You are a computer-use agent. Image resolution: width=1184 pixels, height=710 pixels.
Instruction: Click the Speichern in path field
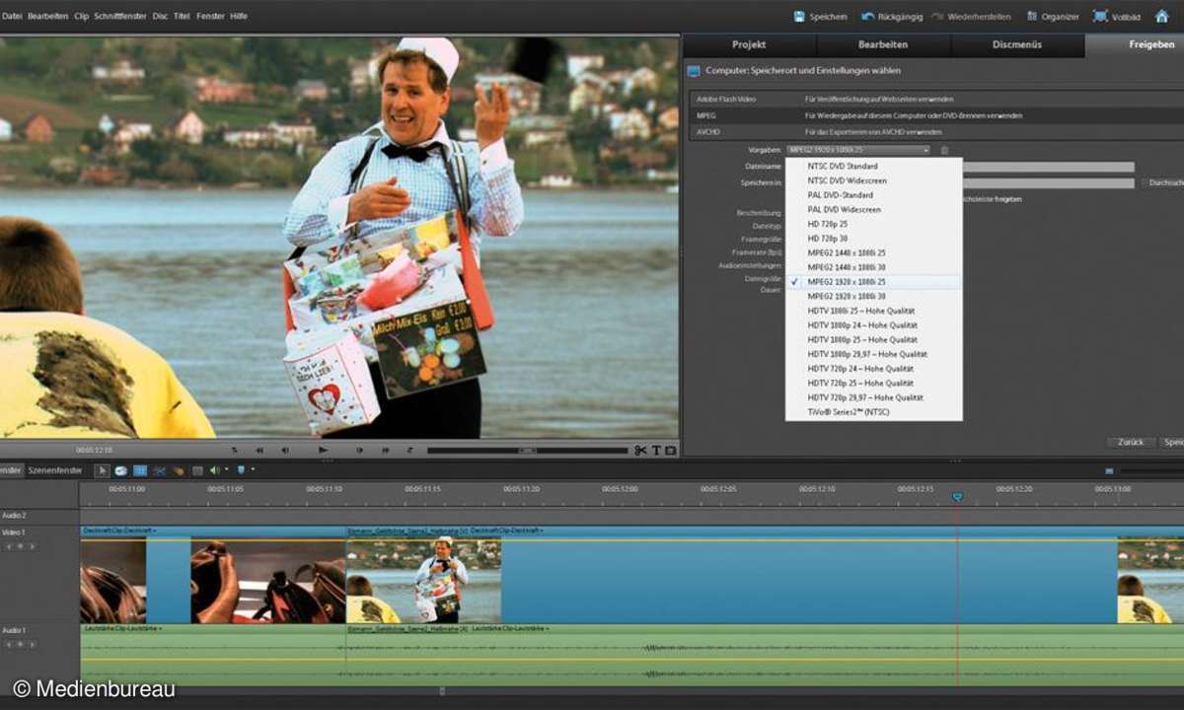coord(1048,183)
